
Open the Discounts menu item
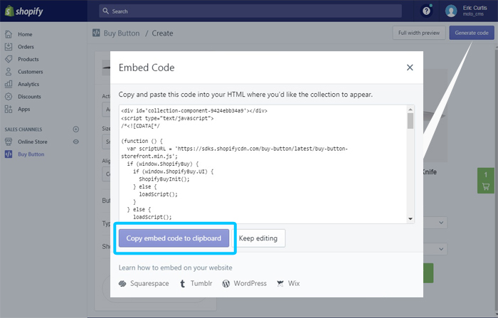click(29, 97)
